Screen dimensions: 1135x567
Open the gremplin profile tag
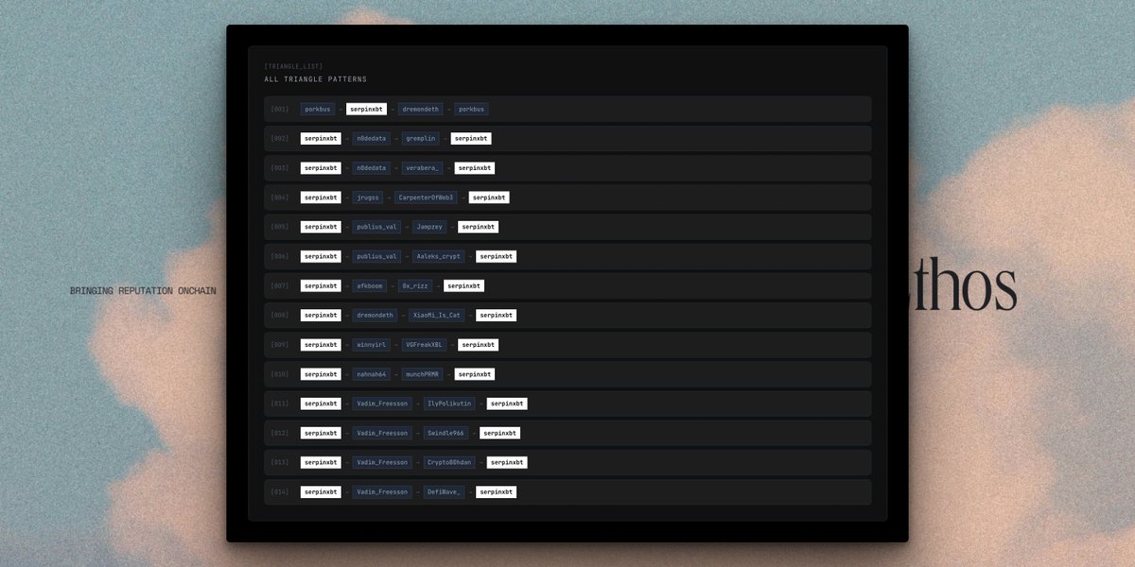[x=420, y=138]
